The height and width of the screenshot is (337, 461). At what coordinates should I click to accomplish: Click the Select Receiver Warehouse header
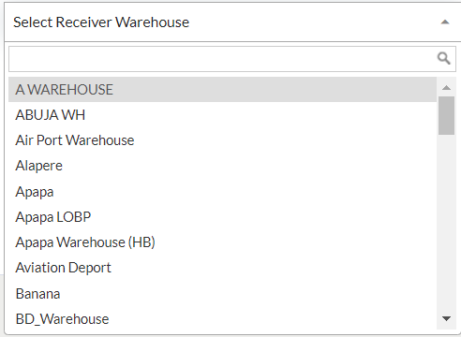[x=230, y=22]
